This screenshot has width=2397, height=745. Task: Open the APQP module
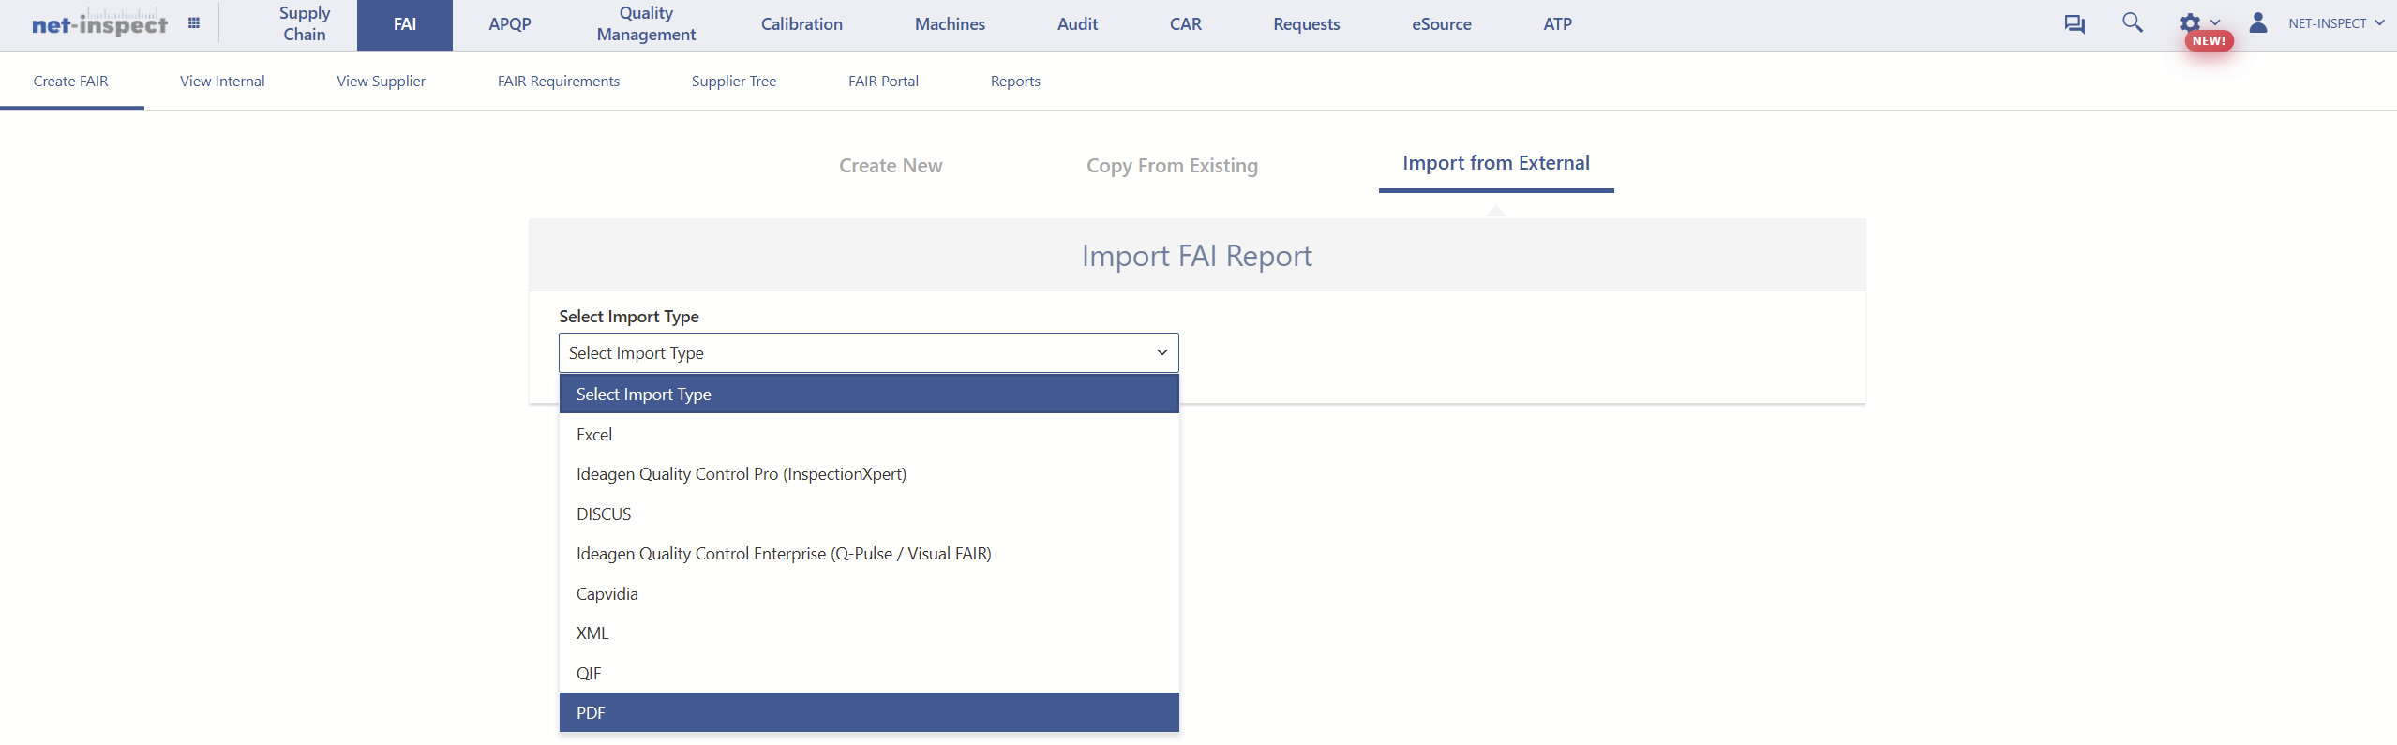point(510,24)
